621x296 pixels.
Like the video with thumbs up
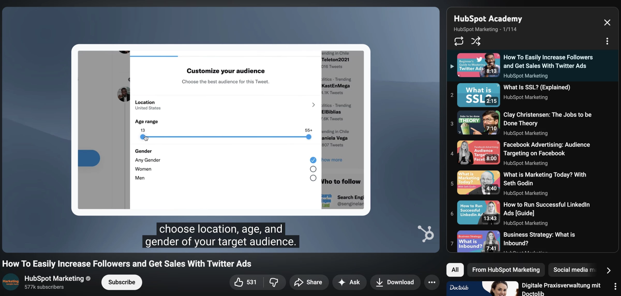pyautogui.click(x=246, y=282)
